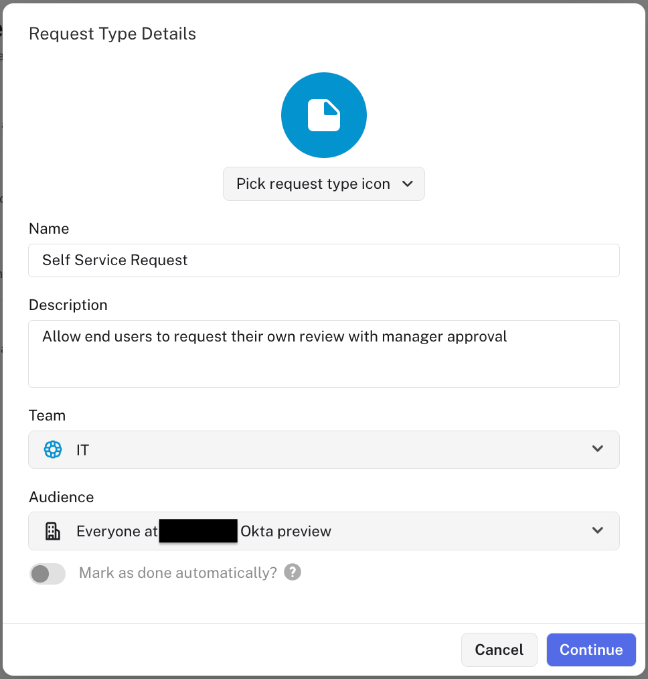648x679 pixels.
Task: Click the chevron on Pick request type icon
Action: tap(408, 183)
